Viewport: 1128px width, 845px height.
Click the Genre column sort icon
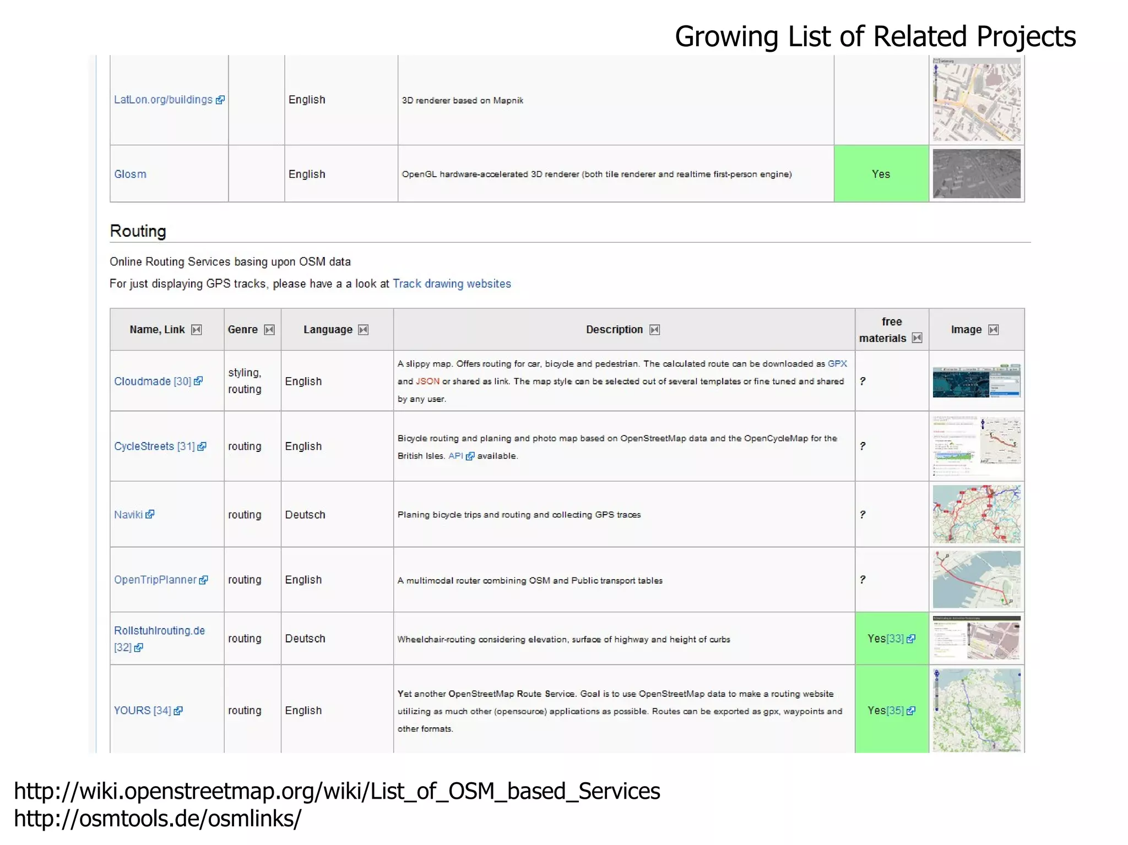[x=269, y=330]
